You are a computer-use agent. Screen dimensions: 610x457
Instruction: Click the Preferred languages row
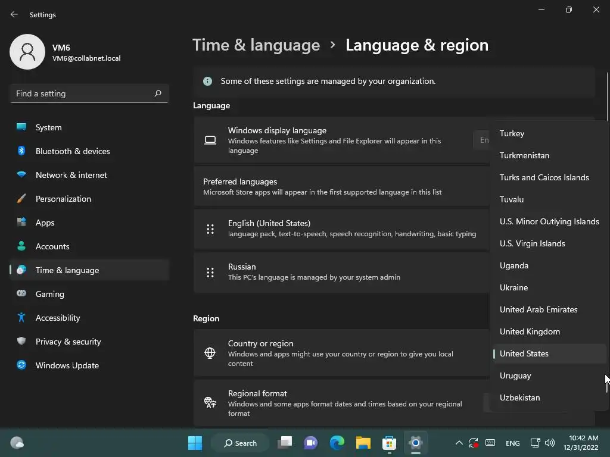pyautogui.click(x=341, y=186)
